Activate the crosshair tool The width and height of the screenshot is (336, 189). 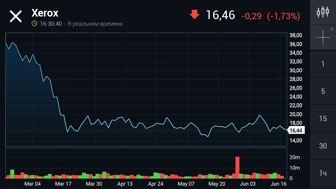click(323, 37)
